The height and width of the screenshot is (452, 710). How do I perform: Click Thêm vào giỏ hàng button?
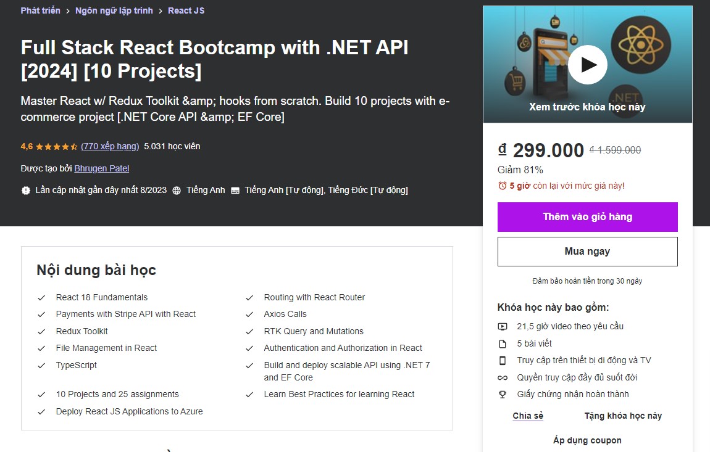pyautogui.click(x=587, y=216)
